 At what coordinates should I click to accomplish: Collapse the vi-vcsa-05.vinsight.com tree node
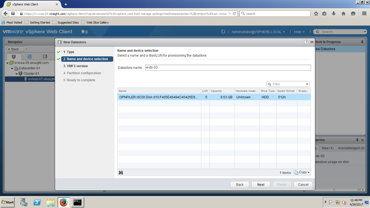(8, 63)
